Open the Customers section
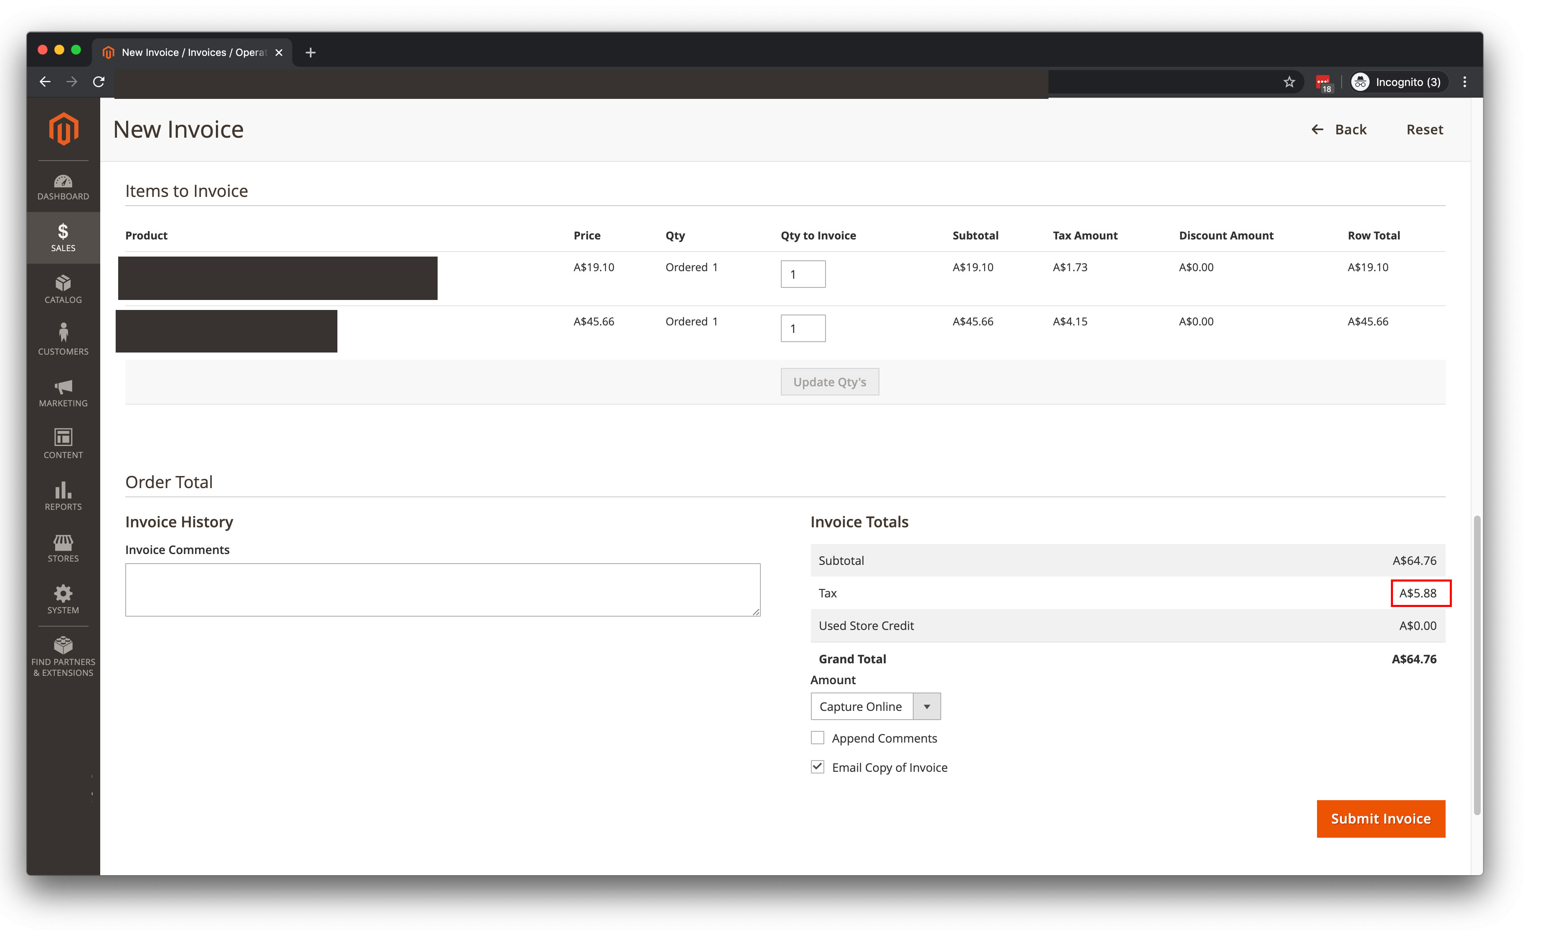1550x937 pixels. tap(63, 340)
